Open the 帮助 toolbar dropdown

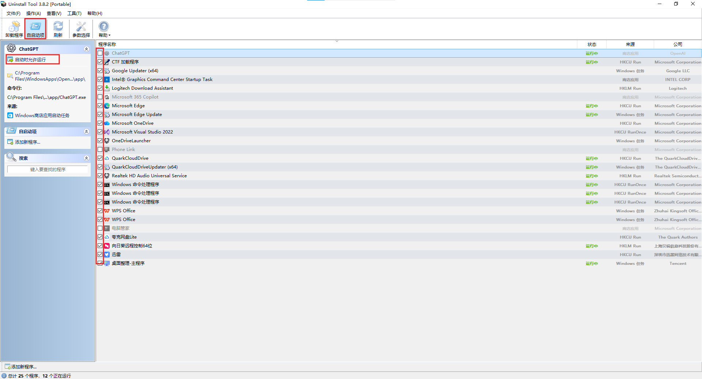click(104, 29)
